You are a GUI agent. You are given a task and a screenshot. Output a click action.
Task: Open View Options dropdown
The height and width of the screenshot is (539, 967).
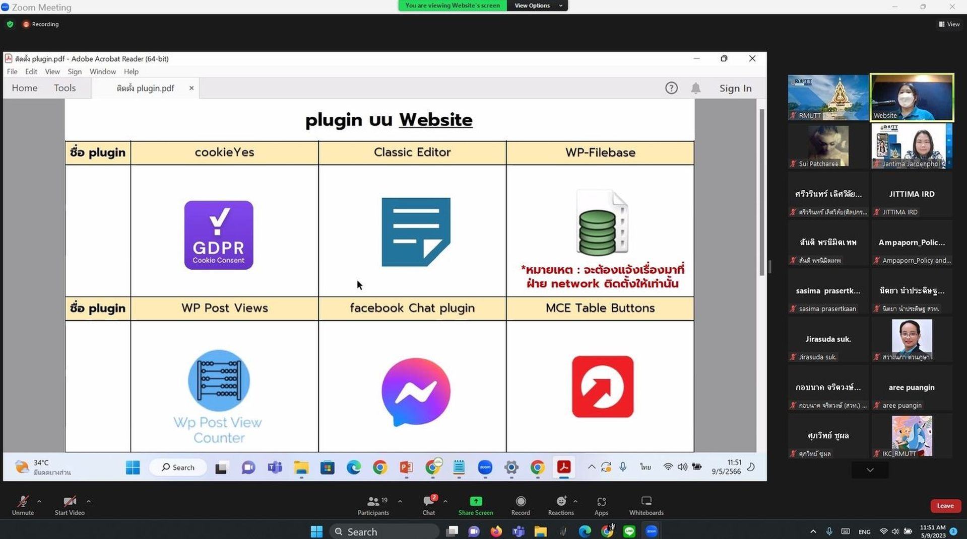(538, 6)
